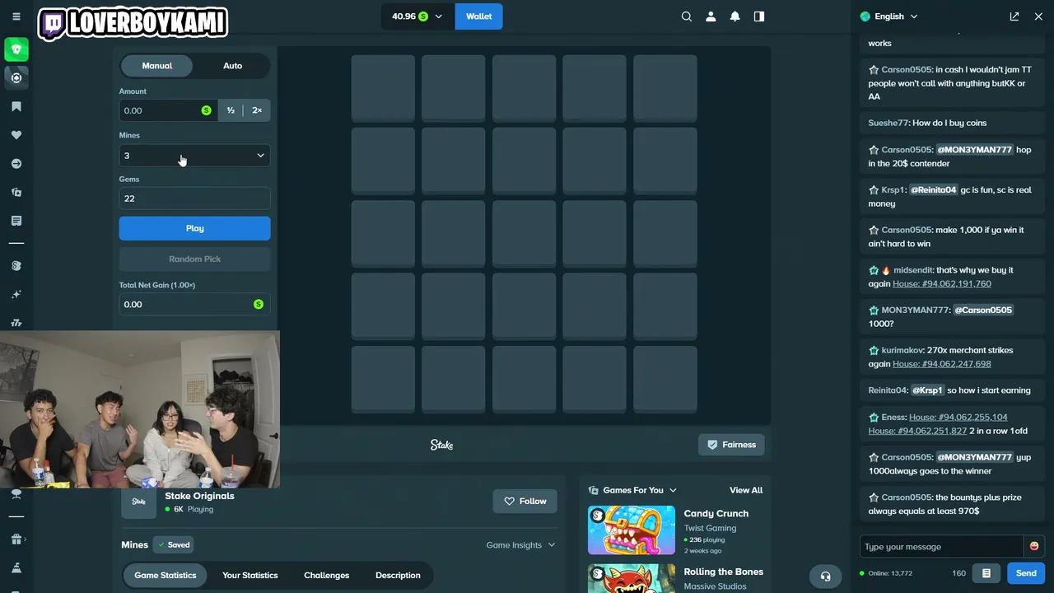1054x593 pixels.
Task: Open the Mines count dropdown
Action: point(194,155)
